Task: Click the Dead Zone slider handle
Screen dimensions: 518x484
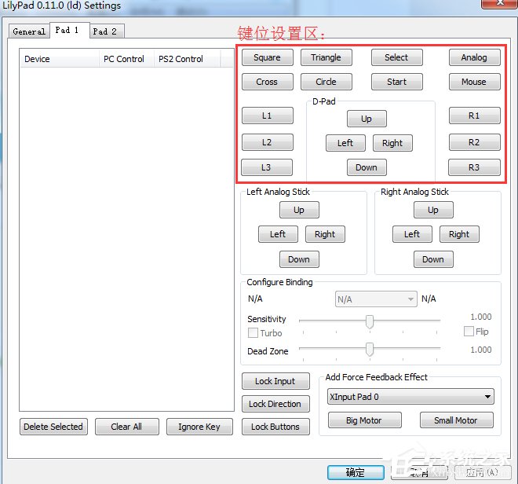Action: pyautogui.click(x=369, y=350)
